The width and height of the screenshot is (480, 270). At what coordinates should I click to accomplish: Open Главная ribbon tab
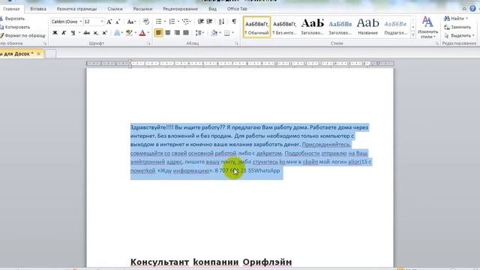pyautogui.click(x=11, y=9)
